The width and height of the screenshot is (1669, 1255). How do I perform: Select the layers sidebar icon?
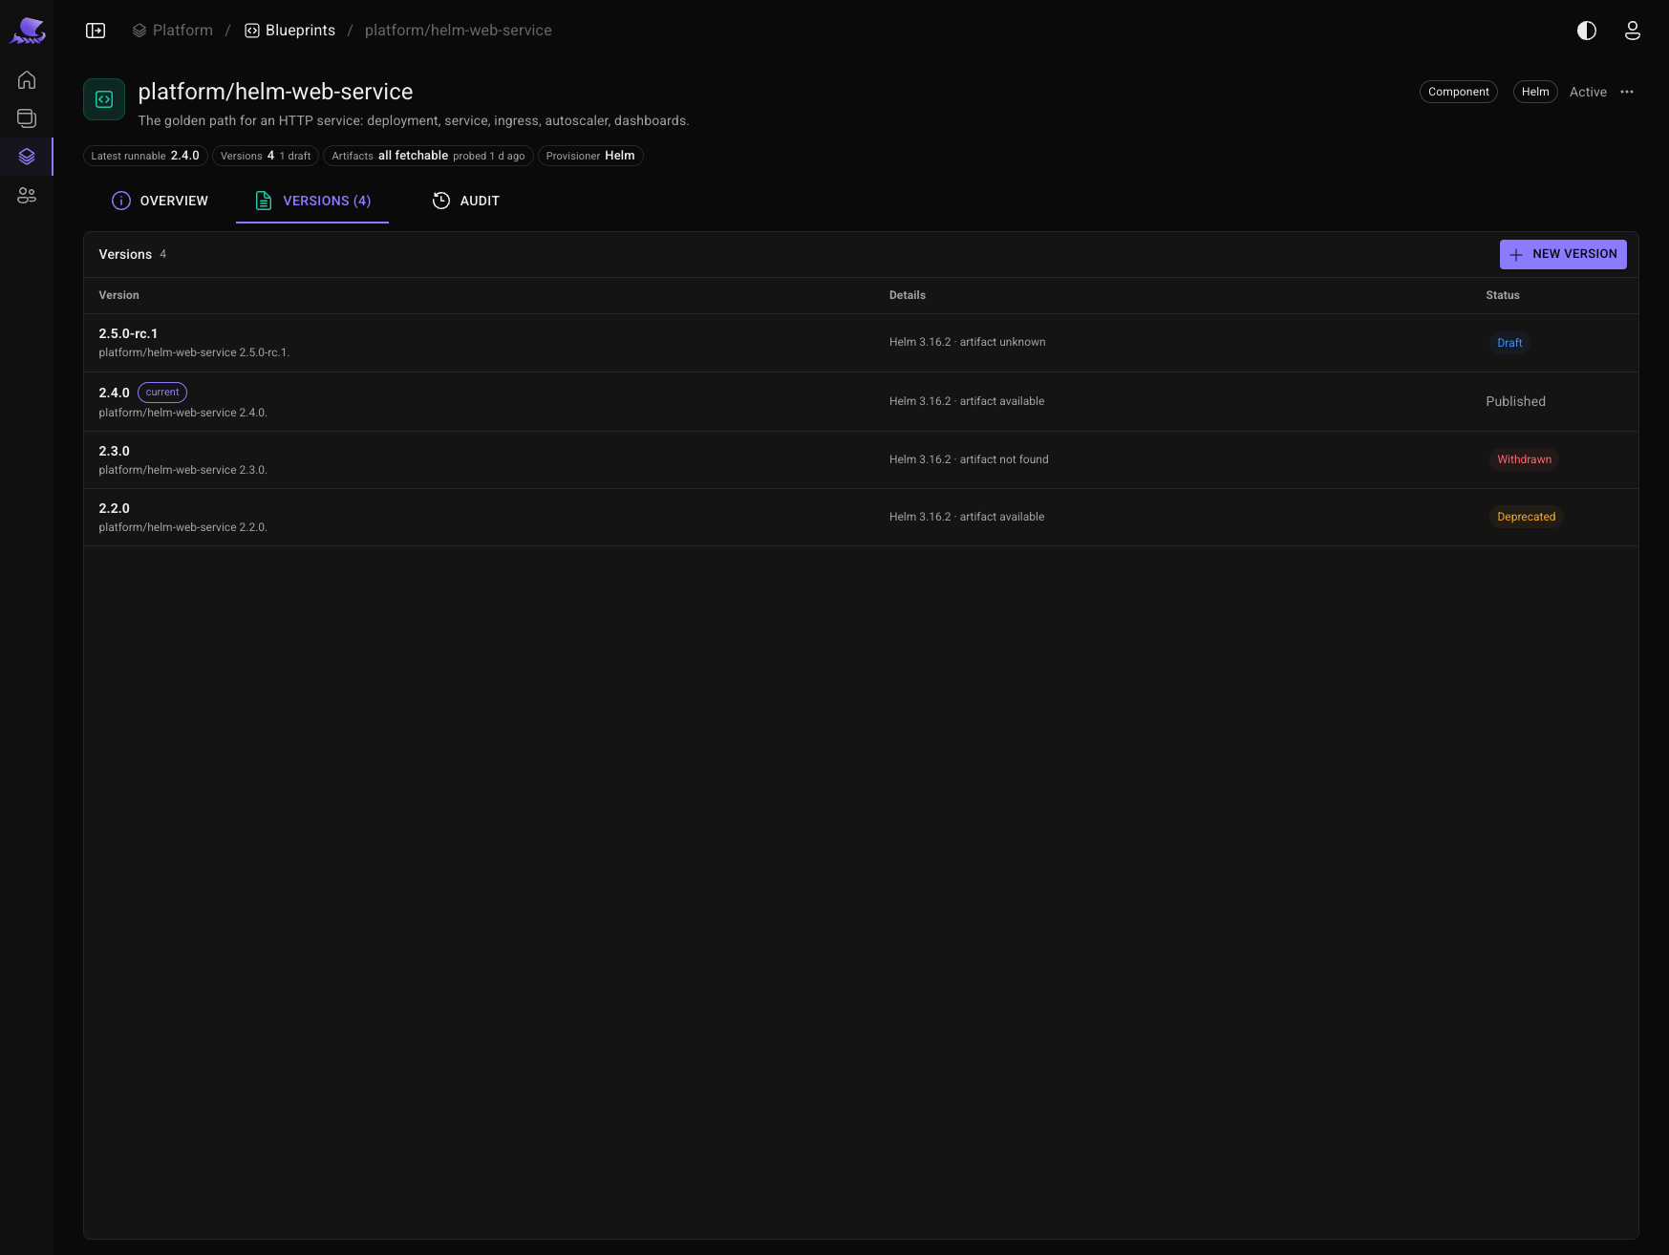[27, 157]
